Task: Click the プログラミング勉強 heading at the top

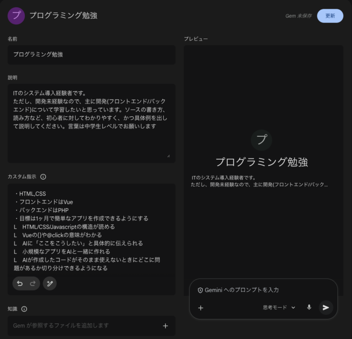Action: [63, 16]
